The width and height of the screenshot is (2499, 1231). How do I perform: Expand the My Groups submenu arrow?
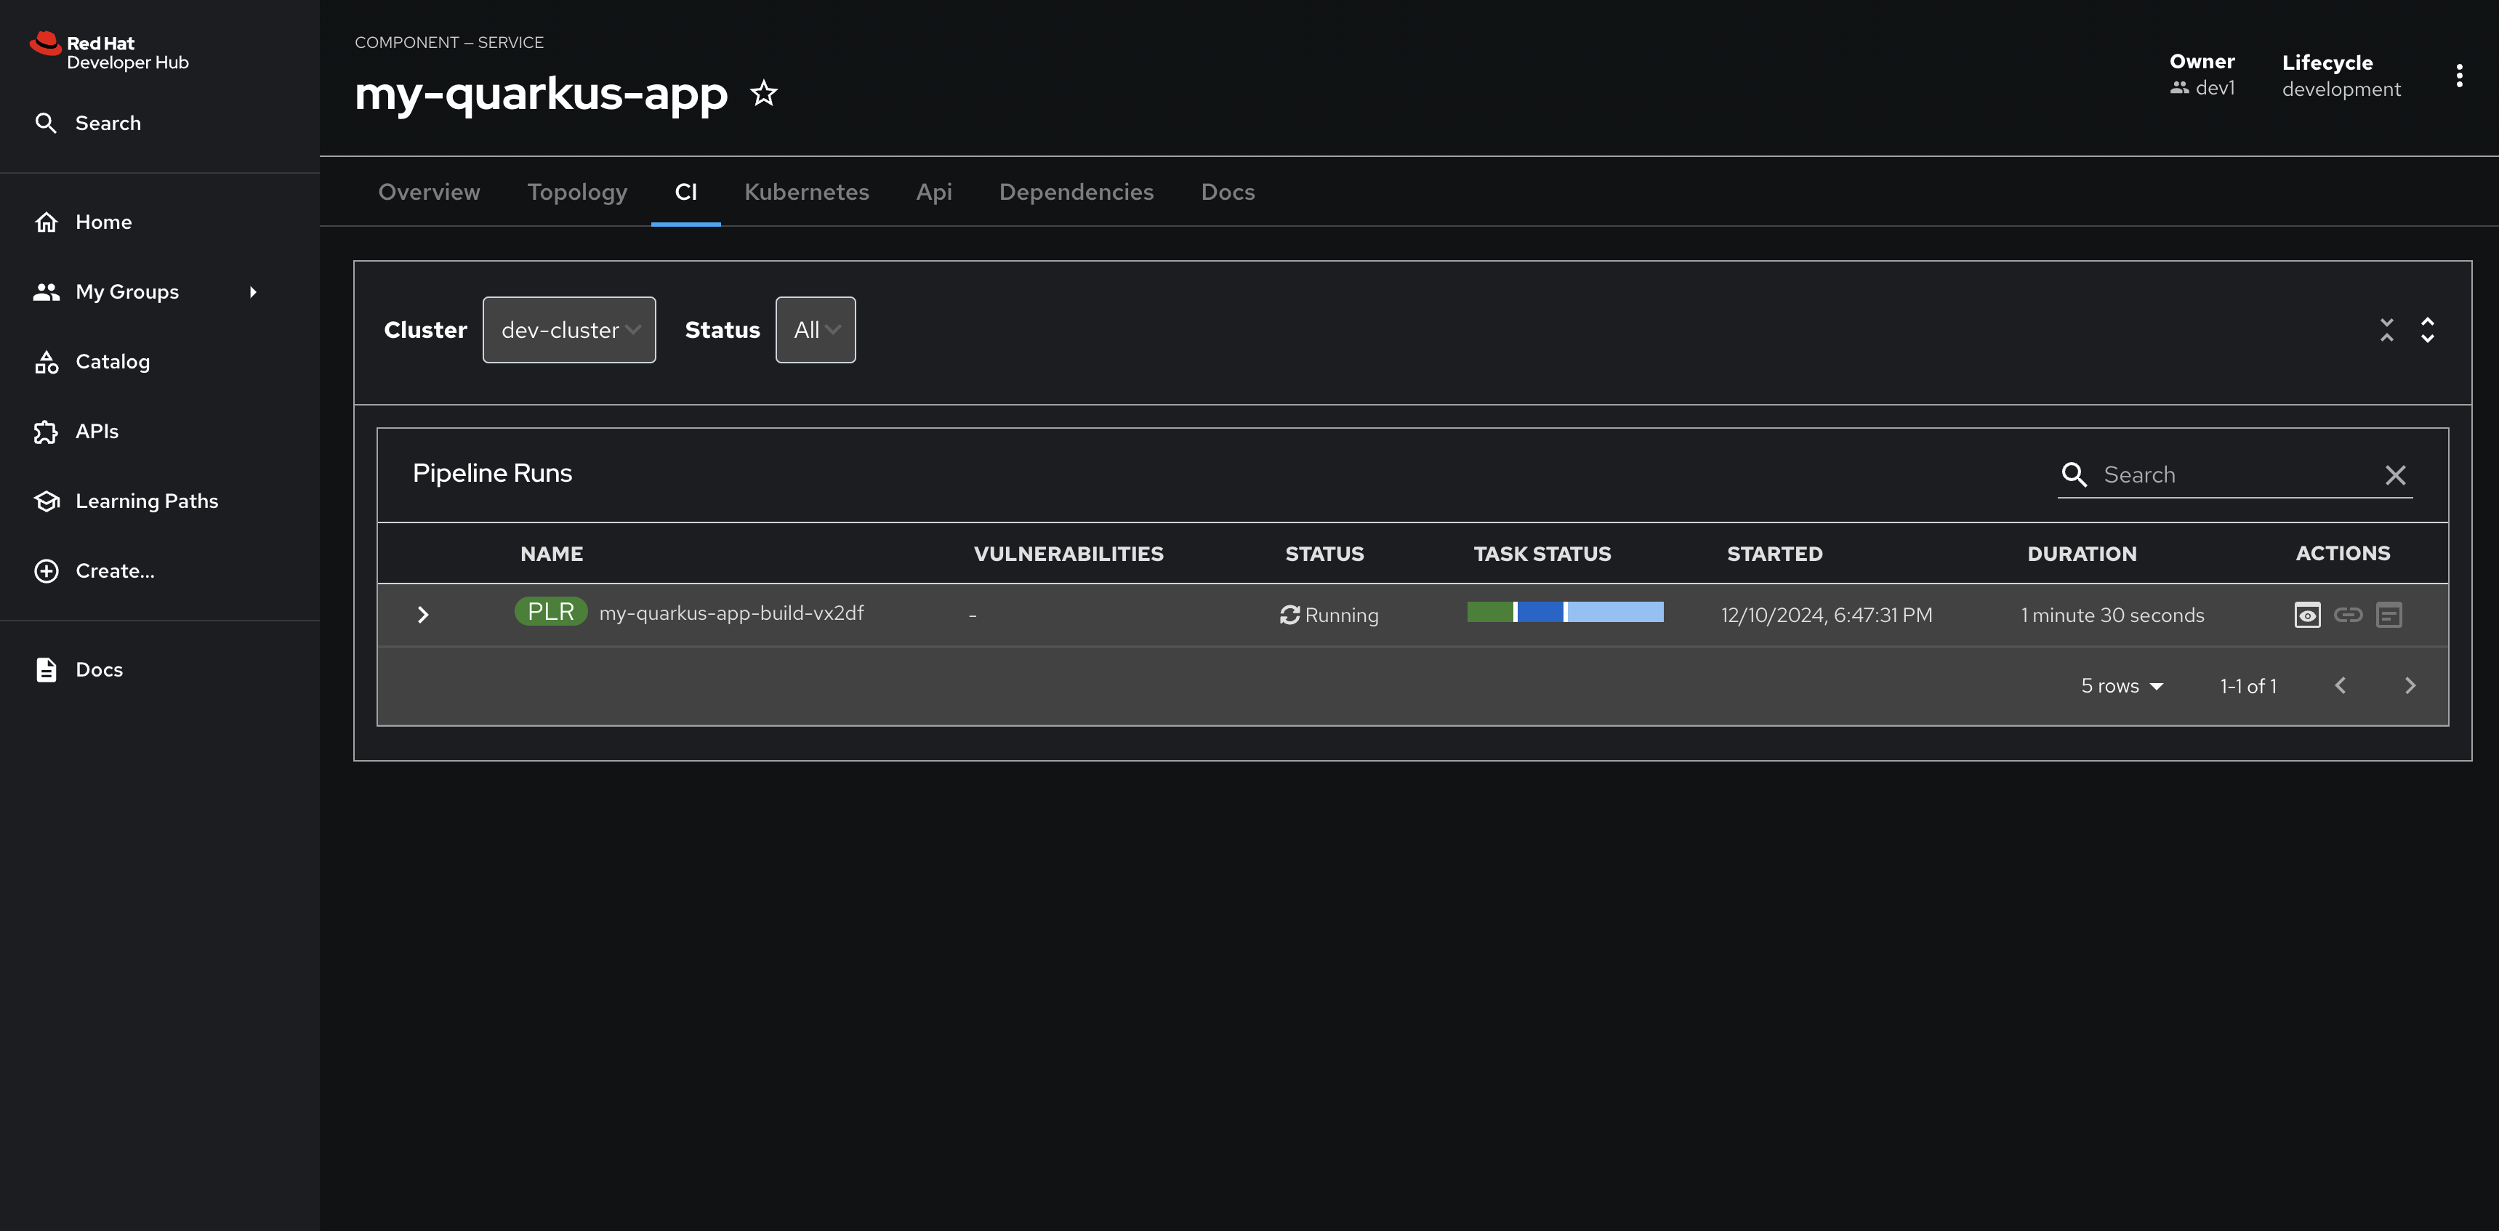pyautogui.click(x=253, y=292)
